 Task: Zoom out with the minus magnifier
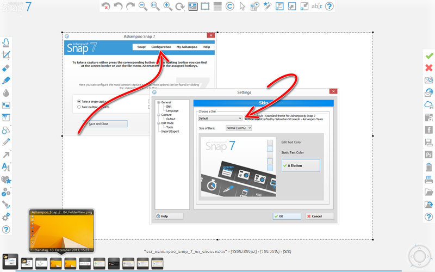click(143, 6)
